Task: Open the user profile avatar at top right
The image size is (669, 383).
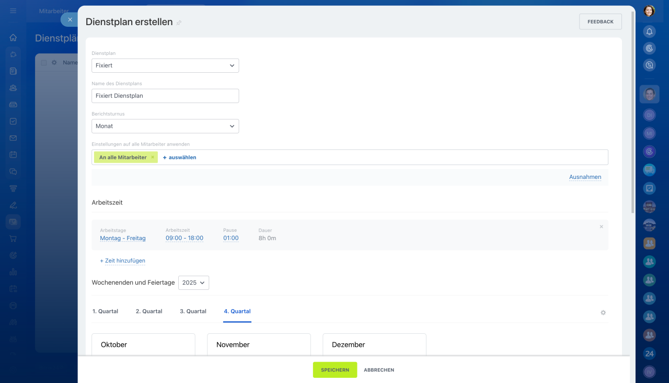Action: (649, 10)
